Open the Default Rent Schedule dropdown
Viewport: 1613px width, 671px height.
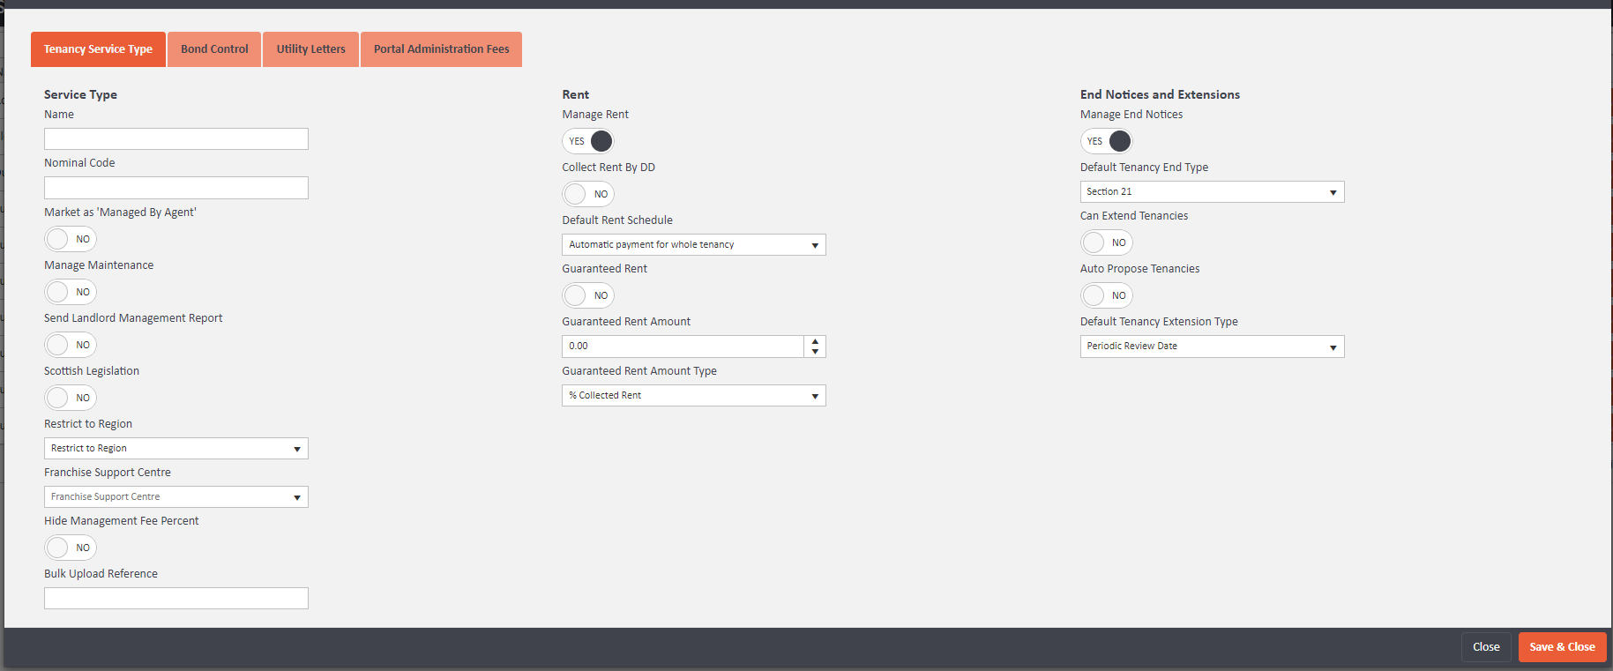[694, 245]
